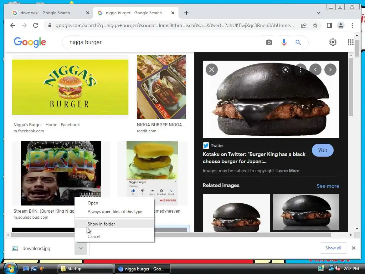Open reddit.com source caption
Viewport: 365px width, 274px height.
click(146, 131)
